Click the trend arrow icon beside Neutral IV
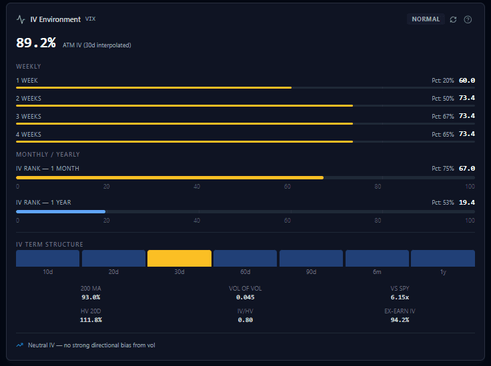 (20, 345)
